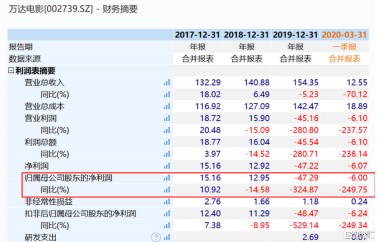The image size is (378, 242).
Task: Open chart icon for 营业利润 同比(%) row
Action: click(x=167, y=130)
